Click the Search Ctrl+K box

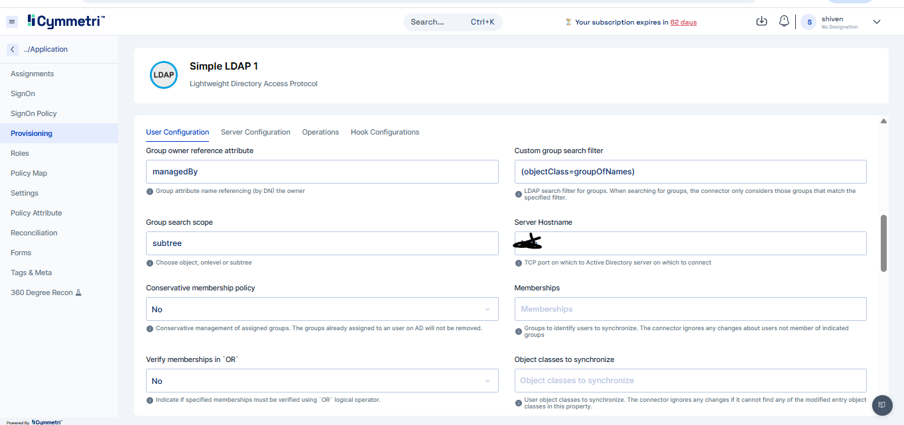(453, 22)
